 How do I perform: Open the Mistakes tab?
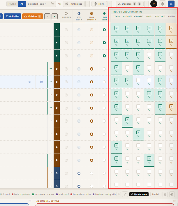(x=33, y=16)
